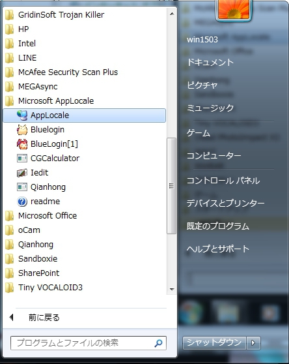Open コンピューター
Image resolution: width=289 pixels, height=364 pixels.
pos(214,155)
